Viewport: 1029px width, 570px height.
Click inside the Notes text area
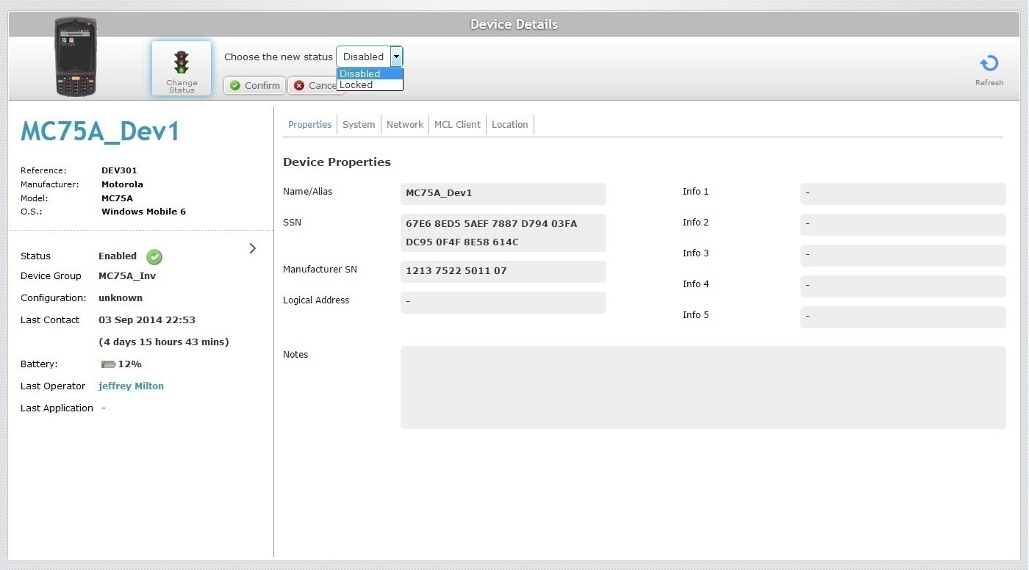pos(703,387)
